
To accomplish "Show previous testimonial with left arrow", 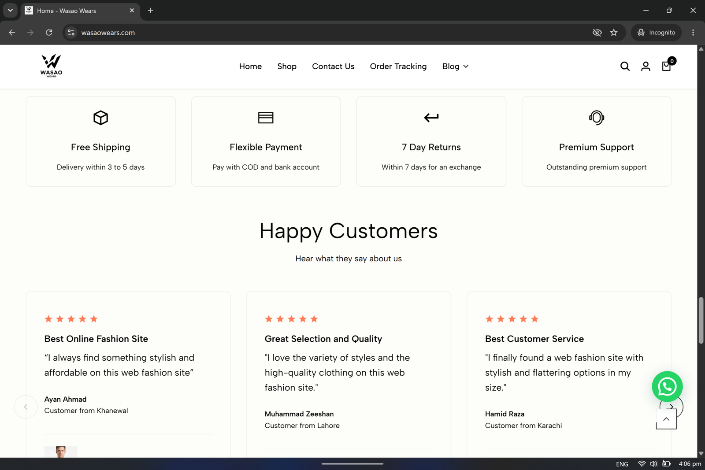I will pyautogui.click(x=26, y=407).
